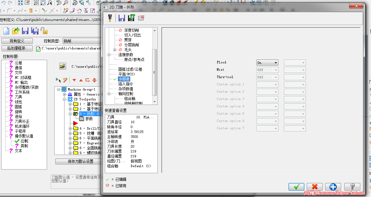Click the red down-triangle move icon

click(x=74, y=80)
